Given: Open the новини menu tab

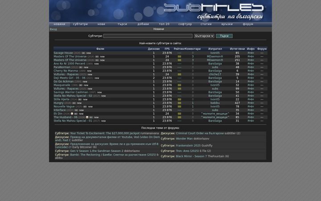Looking at the screenshot, I should tap(59, 24).
